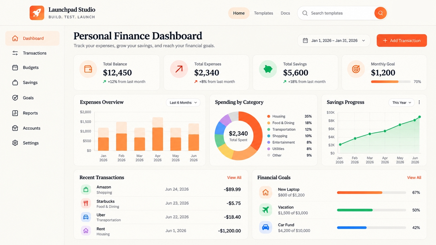This screenshot has width=436, height=245.
Task: Click the Amazon shopping bag icon
Action: click(86, 190)
